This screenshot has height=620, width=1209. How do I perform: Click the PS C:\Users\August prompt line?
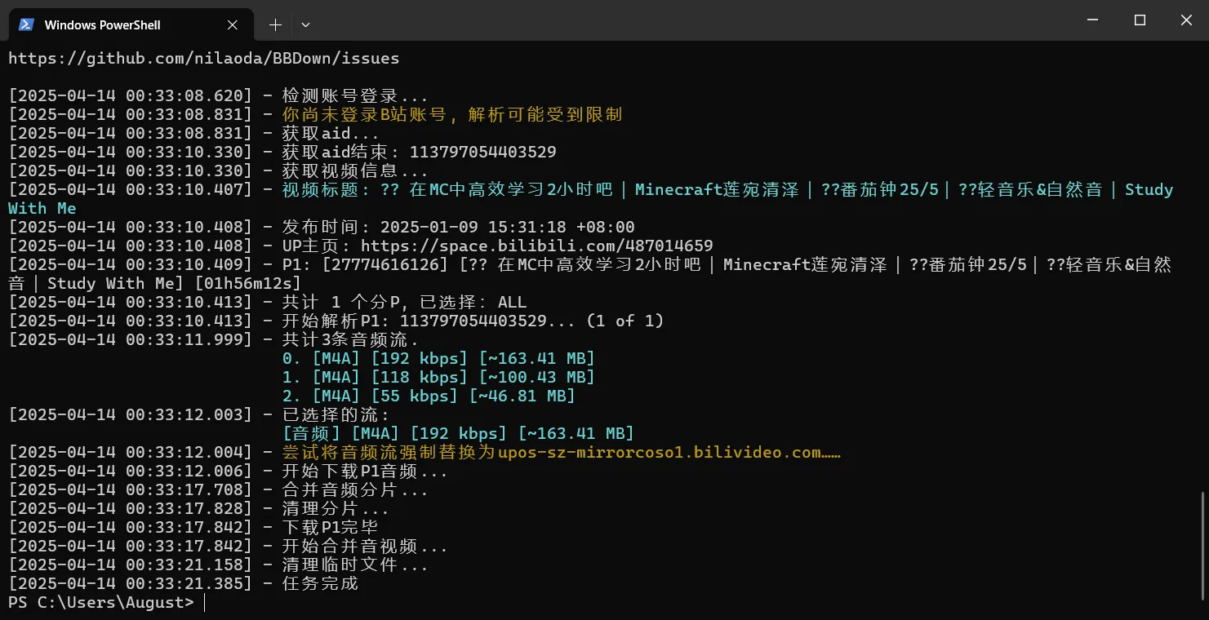[101, 602]
